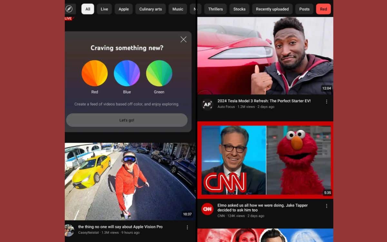Select the Live filter chip
The width and height of the screenshot is (387, 242).
click(104, 9)
